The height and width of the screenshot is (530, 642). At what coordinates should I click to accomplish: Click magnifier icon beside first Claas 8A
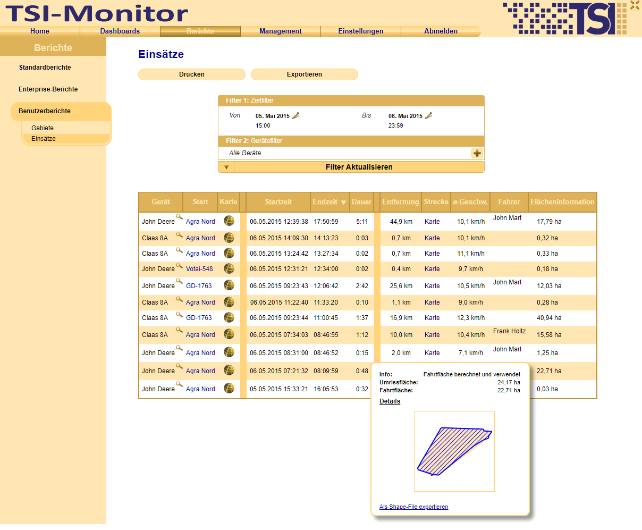pyautogui.click(x=179, y=234)
